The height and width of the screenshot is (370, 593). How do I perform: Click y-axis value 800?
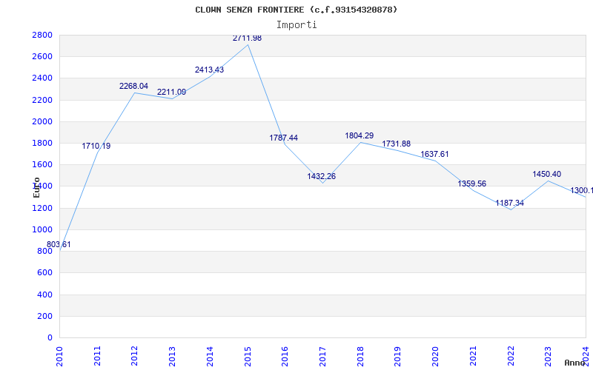(44, 251)
